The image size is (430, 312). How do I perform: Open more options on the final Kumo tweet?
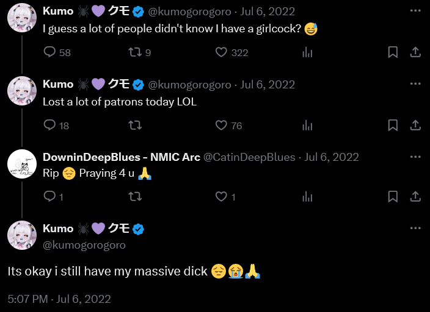point(415,228)
